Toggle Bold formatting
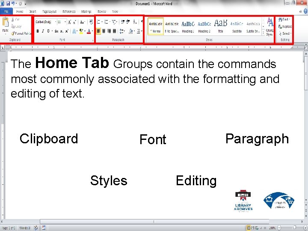Viewport: 308px width, 231px height. tap(38, 31)
